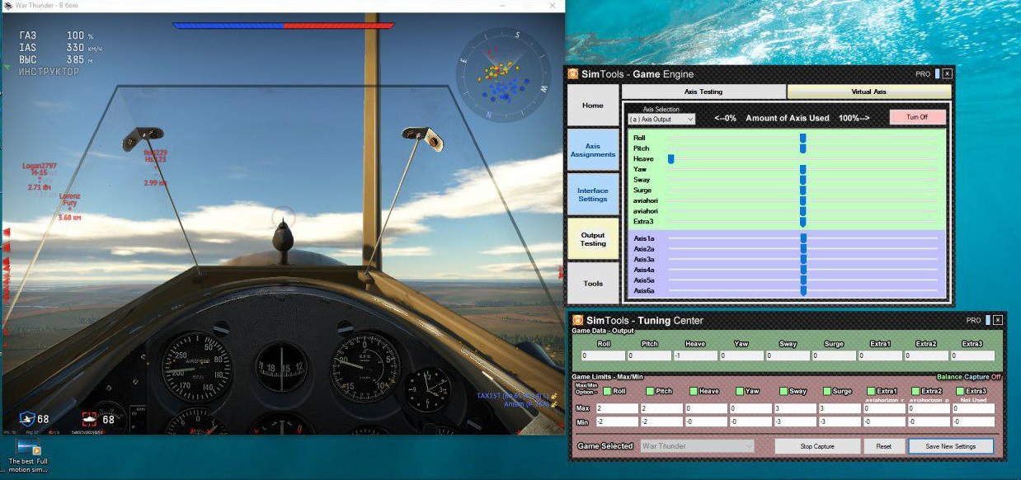Click the SimTools Game Engine logo icon

[x=573, y=74]
